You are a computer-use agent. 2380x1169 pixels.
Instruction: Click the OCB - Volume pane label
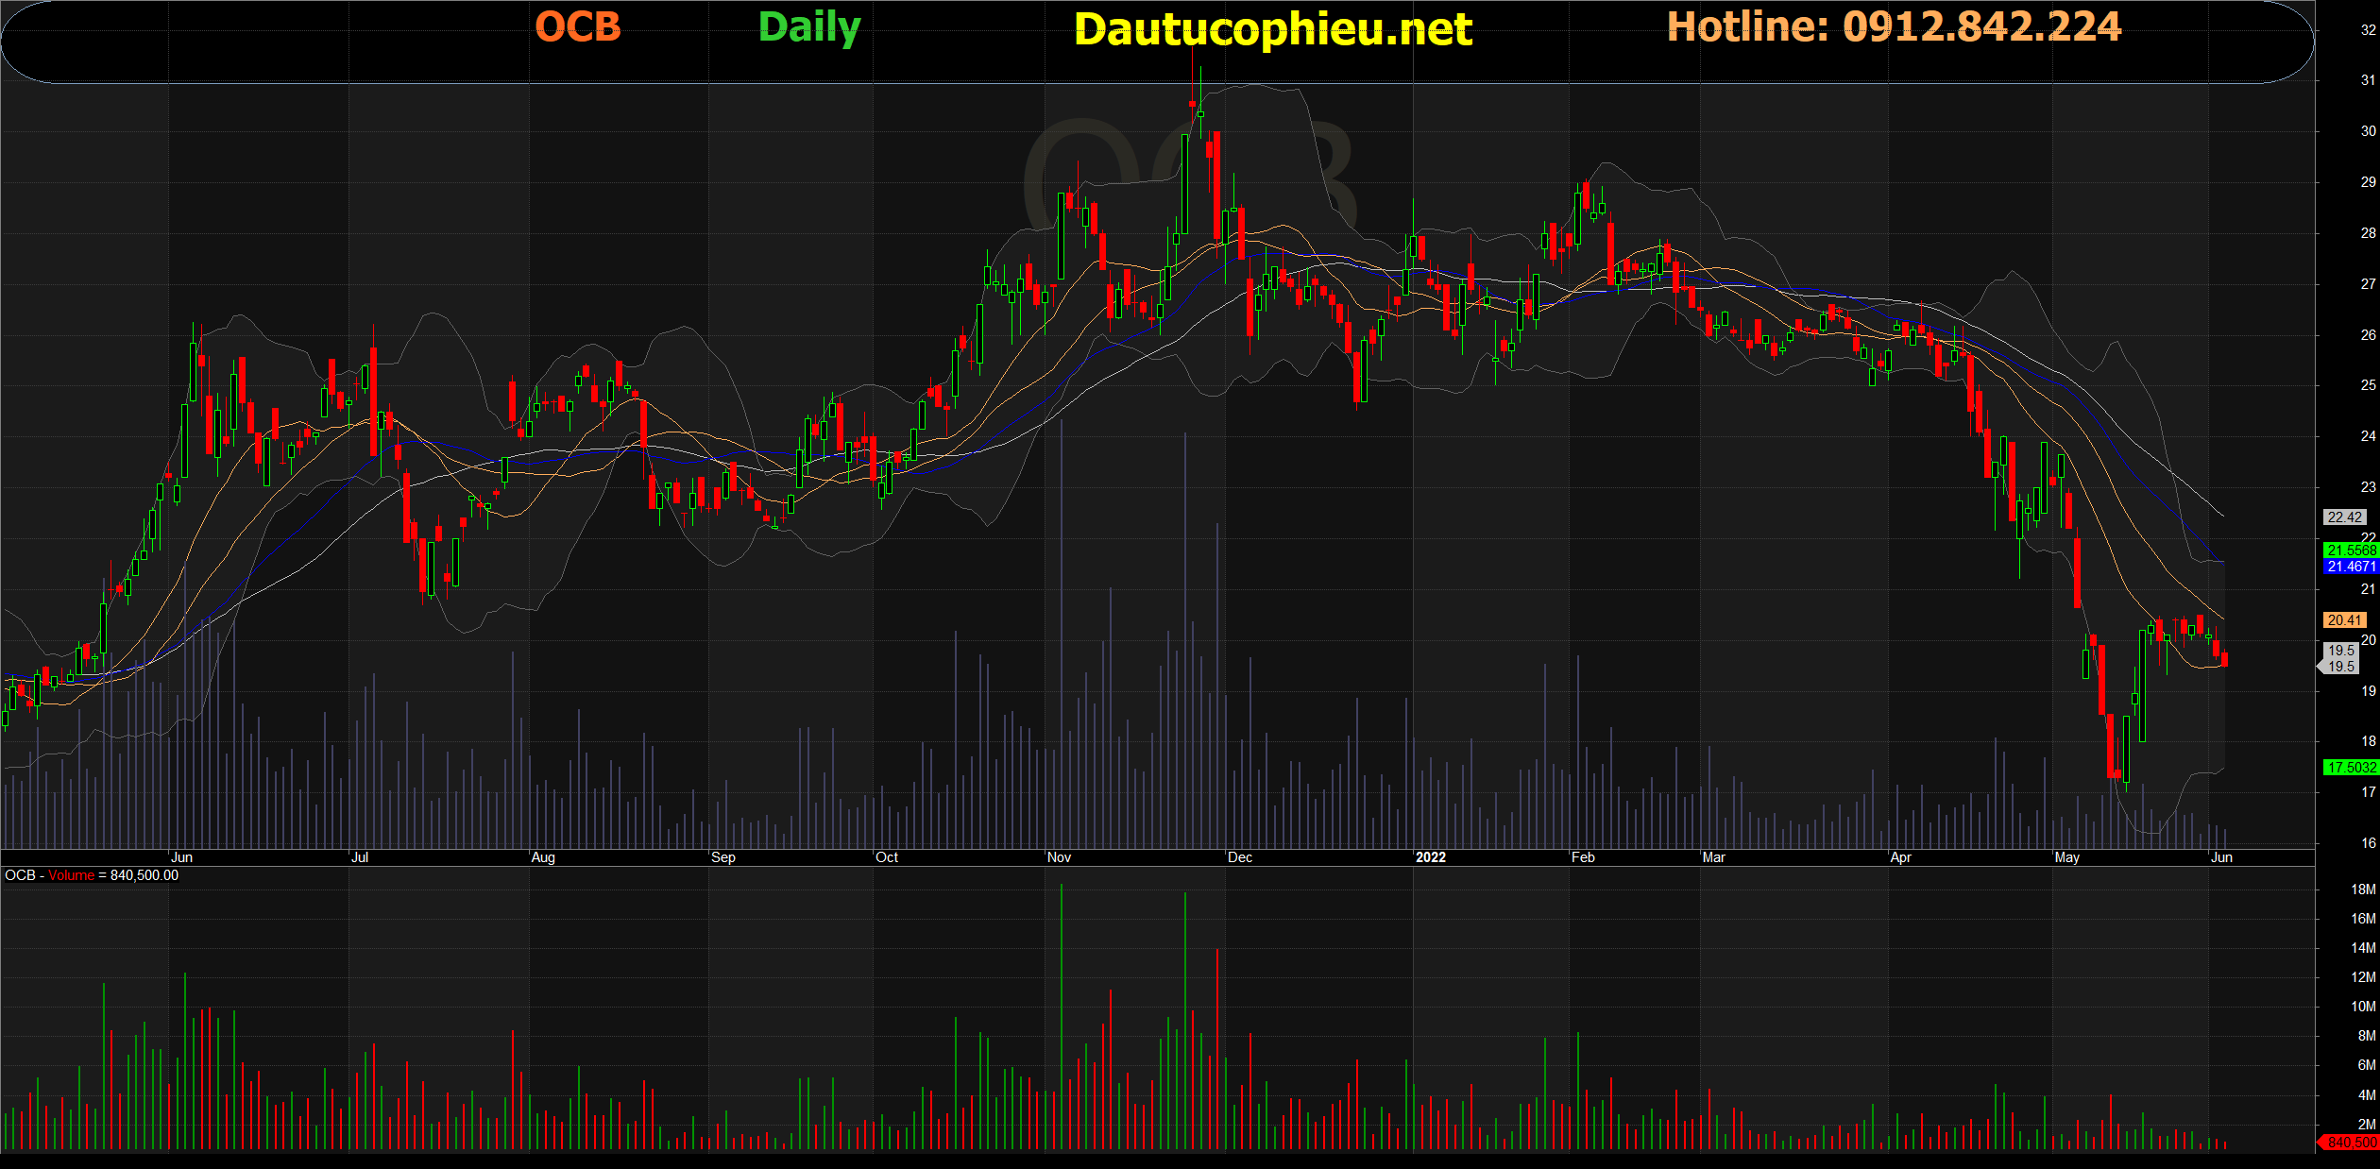coord(92,875)
